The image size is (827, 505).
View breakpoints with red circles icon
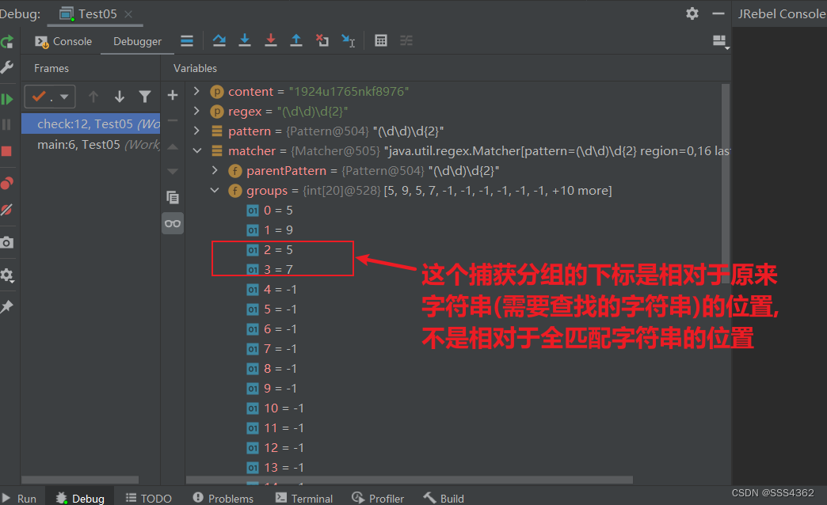click(x=7, y=183)
